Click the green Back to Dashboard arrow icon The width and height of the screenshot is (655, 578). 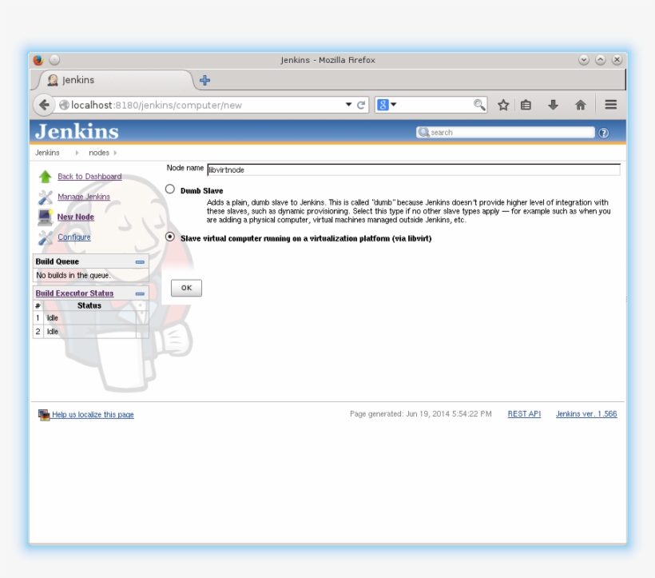[45, 177]
